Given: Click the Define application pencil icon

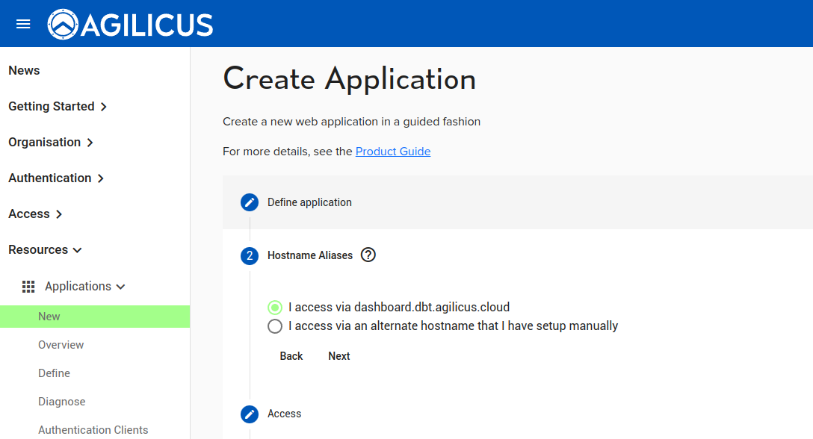Looking at the screenshot, I should point(250,202).
